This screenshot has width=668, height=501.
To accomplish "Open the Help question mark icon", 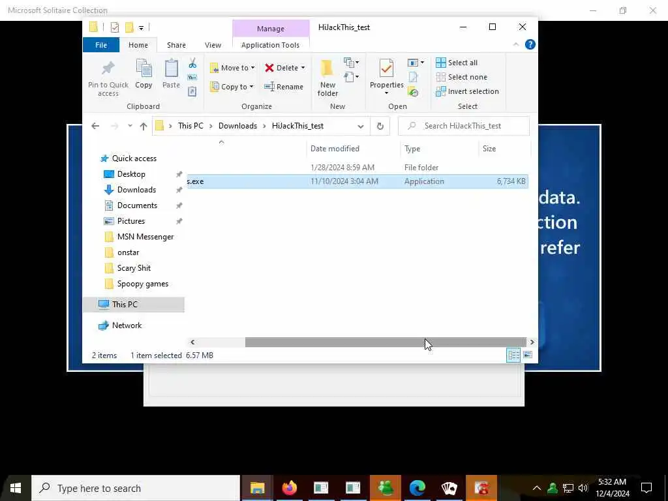I will (530, 44).
